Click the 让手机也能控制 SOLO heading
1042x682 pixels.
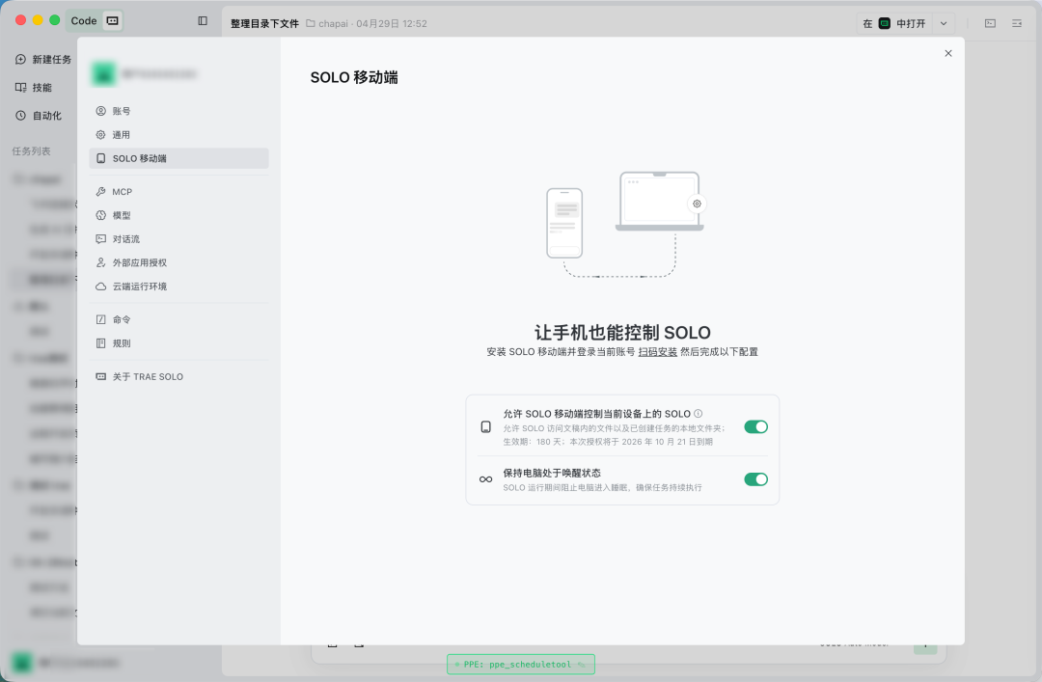[622, 333]
